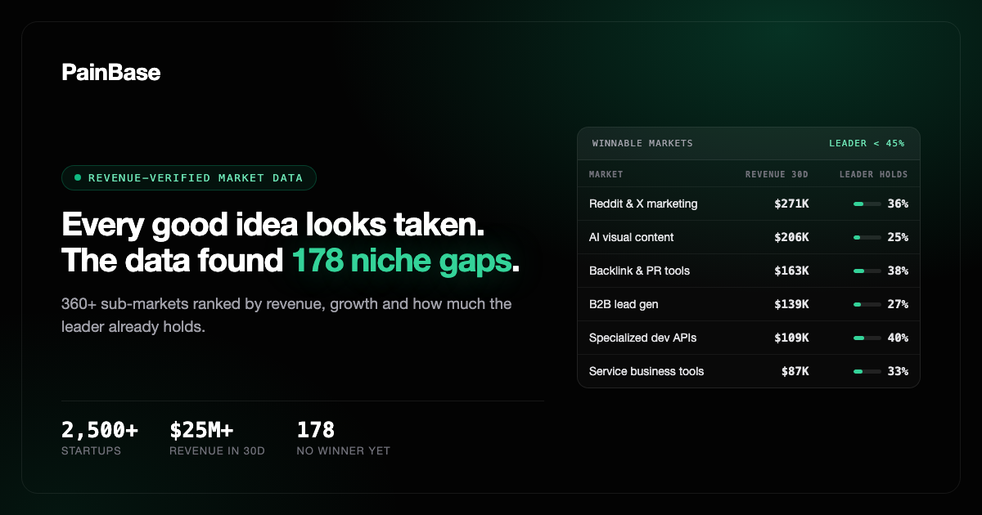This screenshot has height=515, width=982.
Task: Sort by the 'REVENUE 30D' column header
Action: coord(777,174)
